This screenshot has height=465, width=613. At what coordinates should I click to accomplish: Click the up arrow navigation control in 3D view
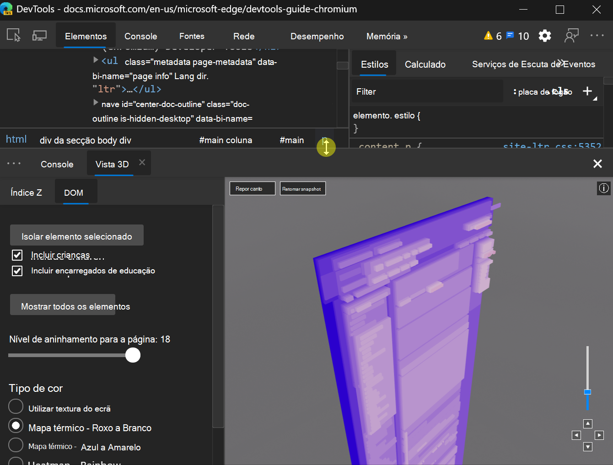[588, 423]
